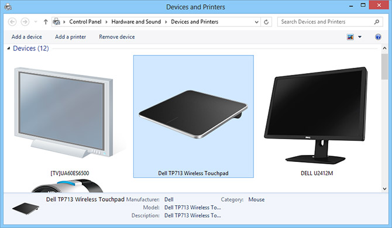Refresh the Devices and Printers view
This screenshot has height=228, width=392.
click(266, 22)
